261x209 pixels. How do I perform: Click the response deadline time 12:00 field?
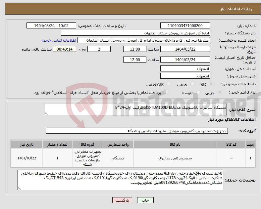click(x=135, y=49)
